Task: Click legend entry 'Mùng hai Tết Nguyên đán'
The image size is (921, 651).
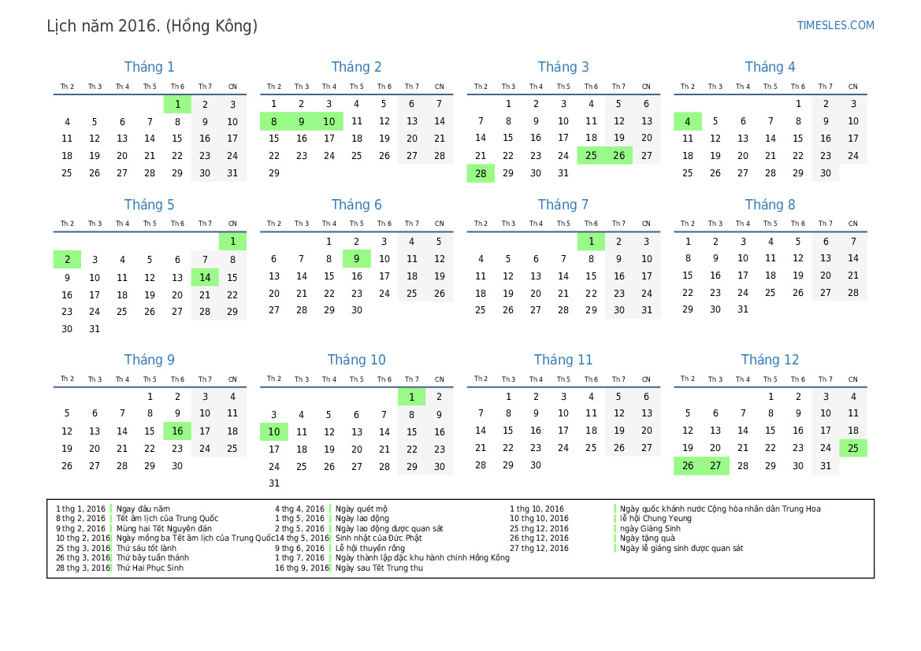Action: tap(164, 528)
